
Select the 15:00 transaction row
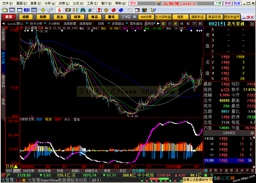(x=228, y=160)
